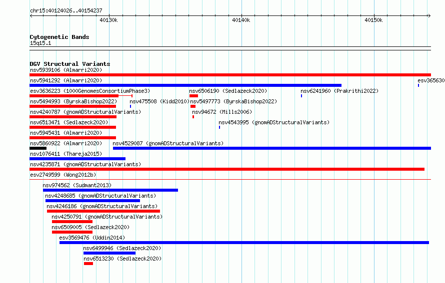Viewport: 445px width, 283px height.
Task: Open nsv4543995 (gnomADStructuralVariants) label
Action: (x=274, y=122)
